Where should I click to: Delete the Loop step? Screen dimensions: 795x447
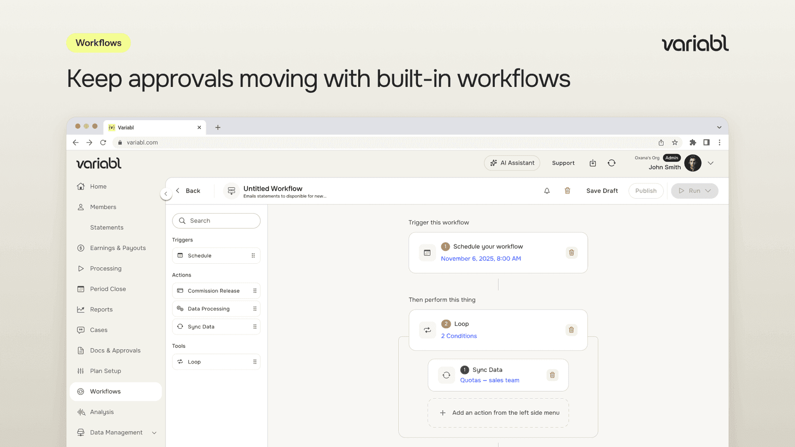pos(571,330)
